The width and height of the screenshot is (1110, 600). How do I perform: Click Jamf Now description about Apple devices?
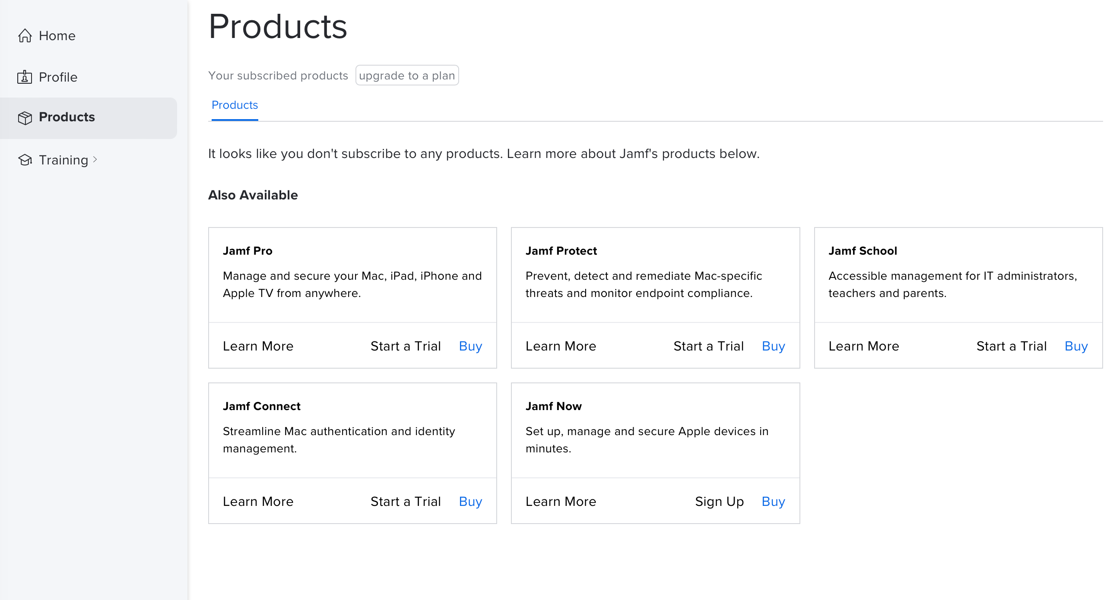647,440
